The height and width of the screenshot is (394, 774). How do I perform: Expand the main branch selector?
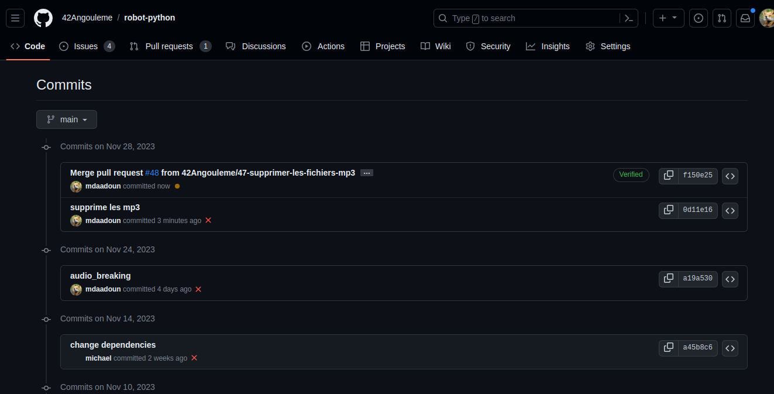click(x=67, y=119)
